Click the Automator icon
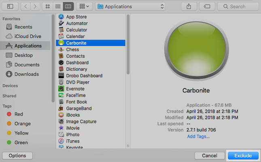The width and height of the screenshot is (261, 162). pos(61,23)
